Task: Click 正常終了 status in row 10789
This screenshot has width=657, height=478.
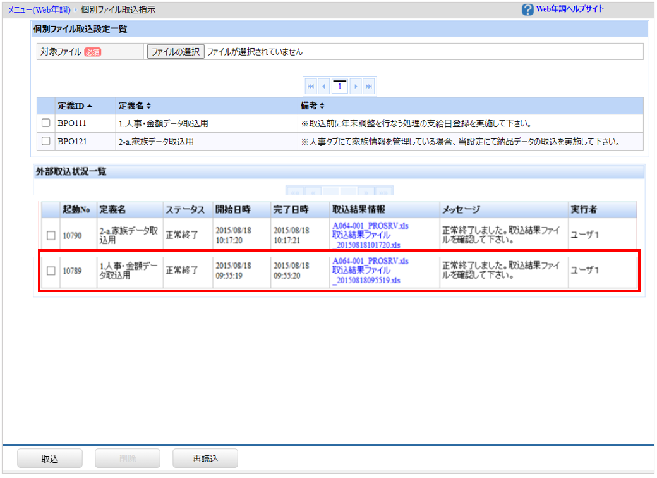Action: click(181, 271)
